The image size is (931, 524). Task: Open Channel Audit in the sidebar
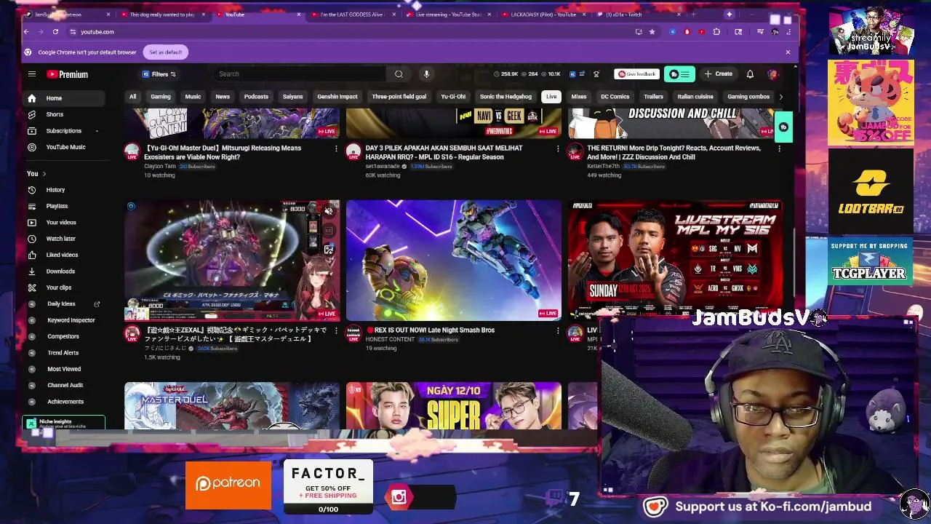click(x=65, y=385)
